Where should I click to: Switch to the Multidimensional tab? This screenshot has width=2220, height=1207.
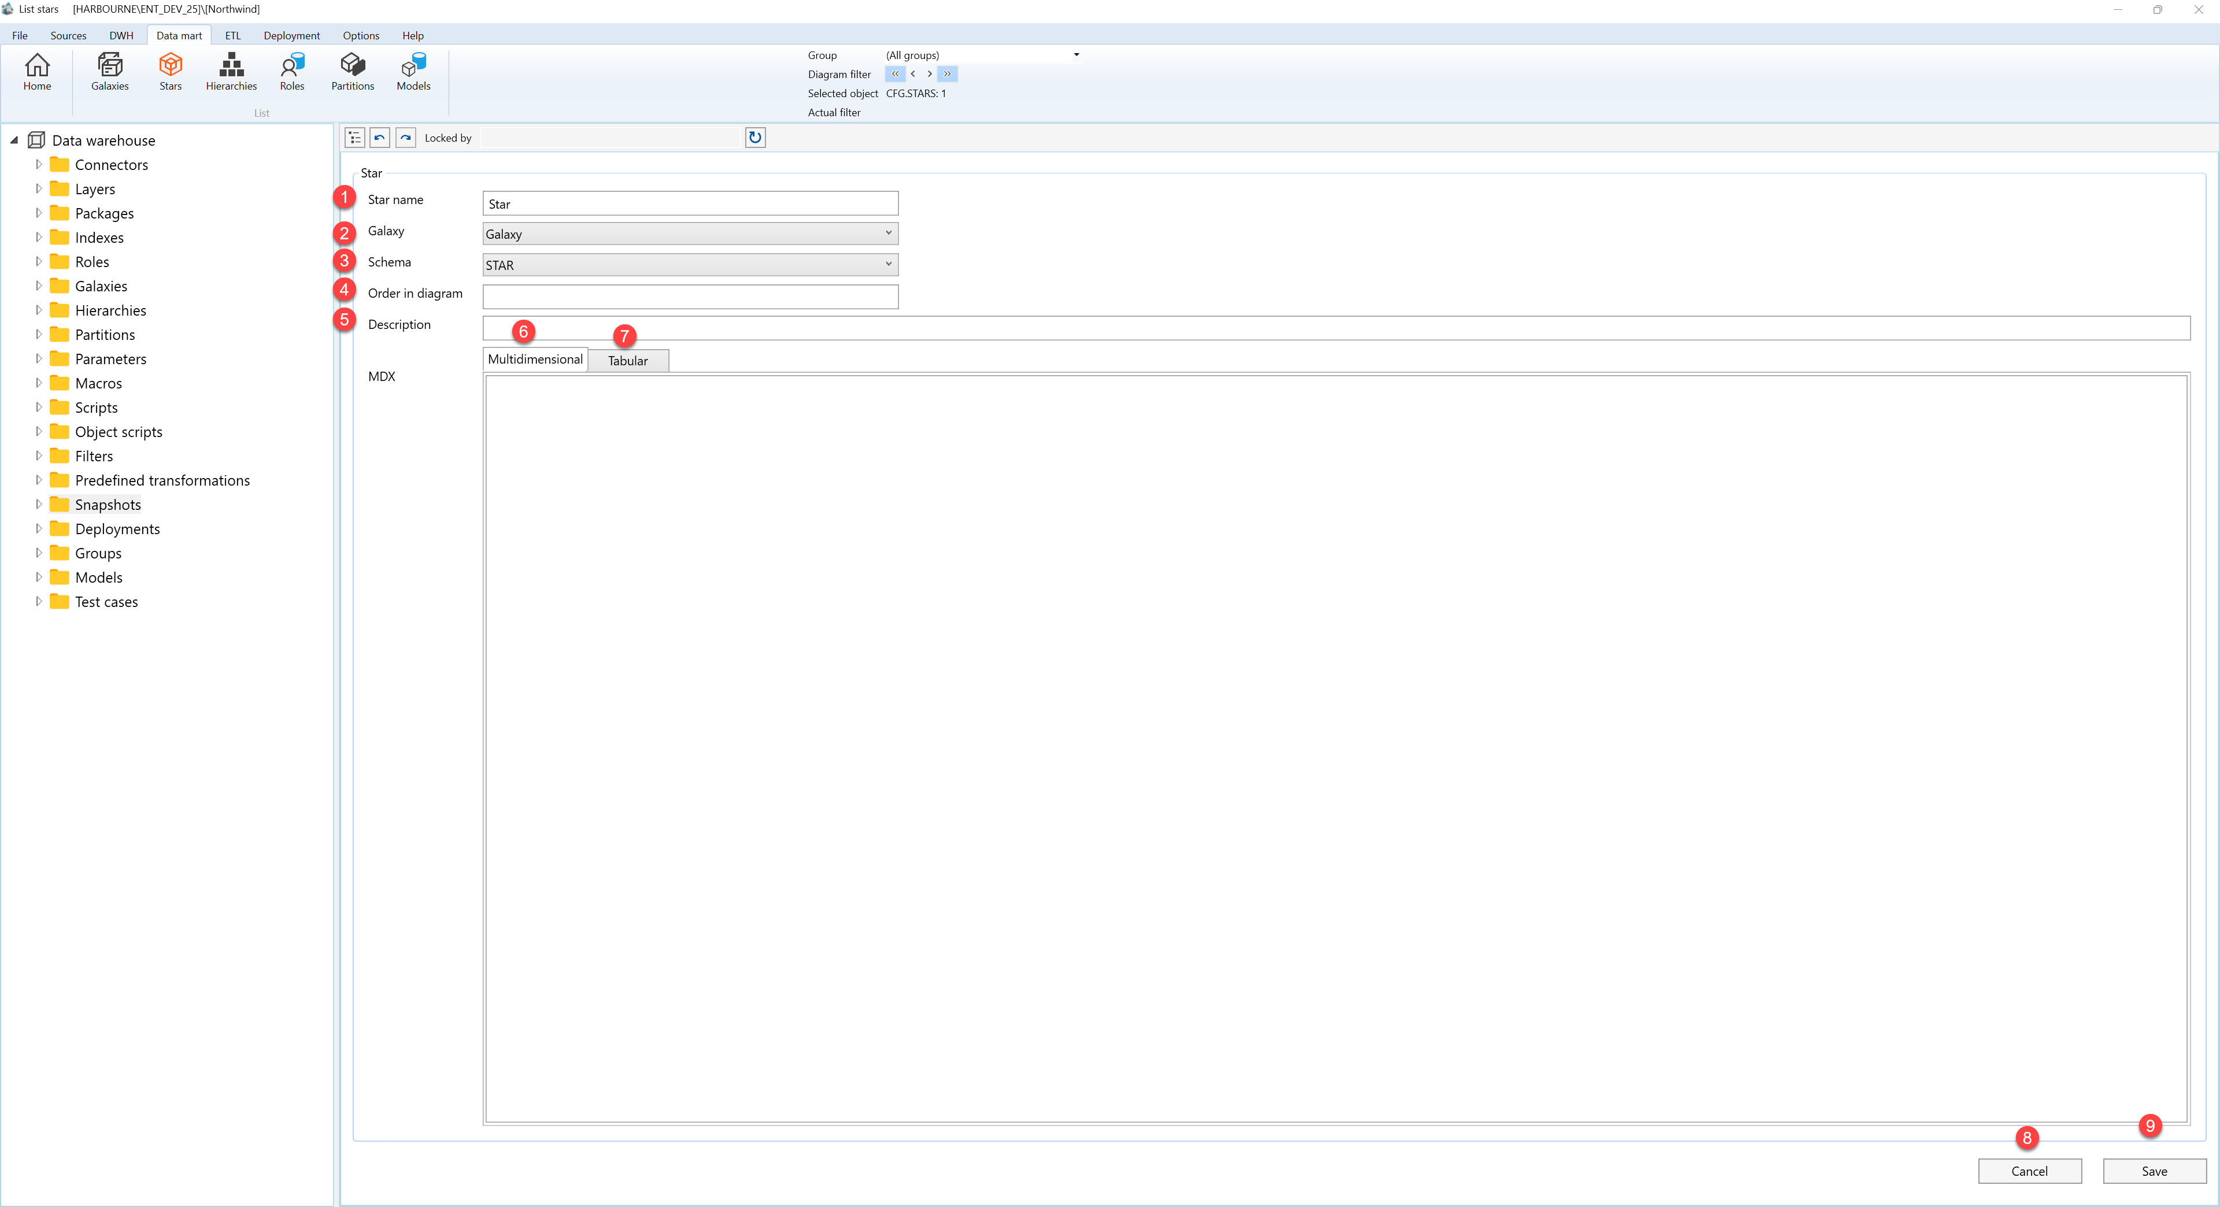click(x=535, y=359)
